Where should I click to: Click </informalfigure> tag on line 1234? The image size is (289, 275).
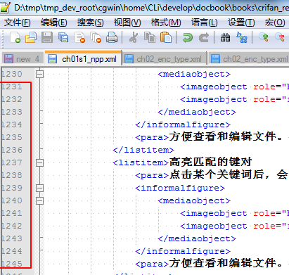(183, 124)
